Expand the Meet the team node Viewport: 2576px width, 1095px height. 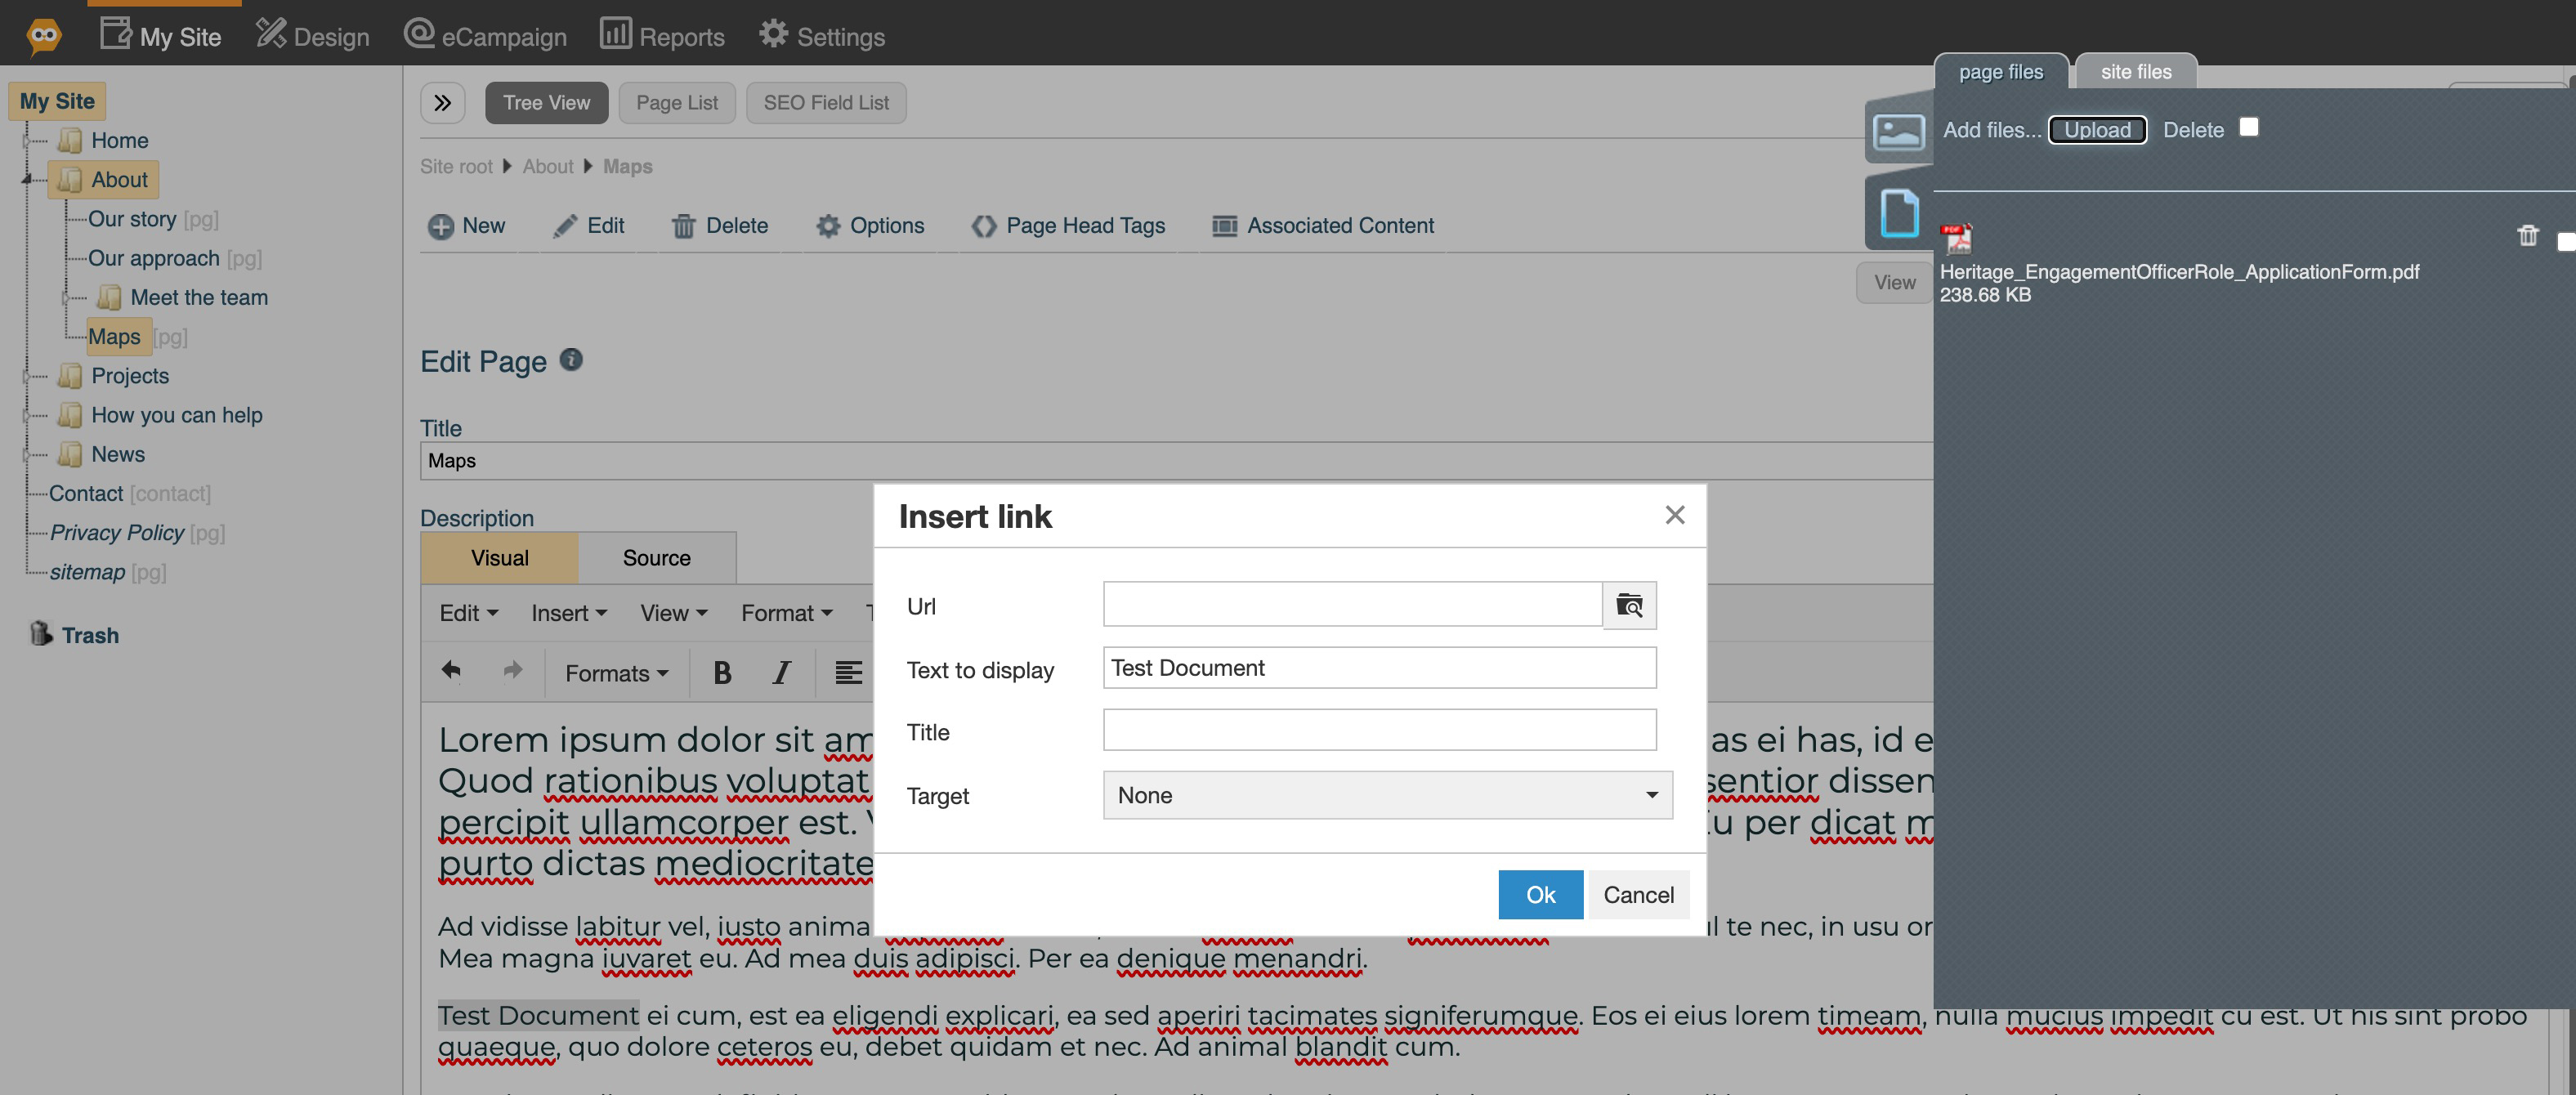67,298
